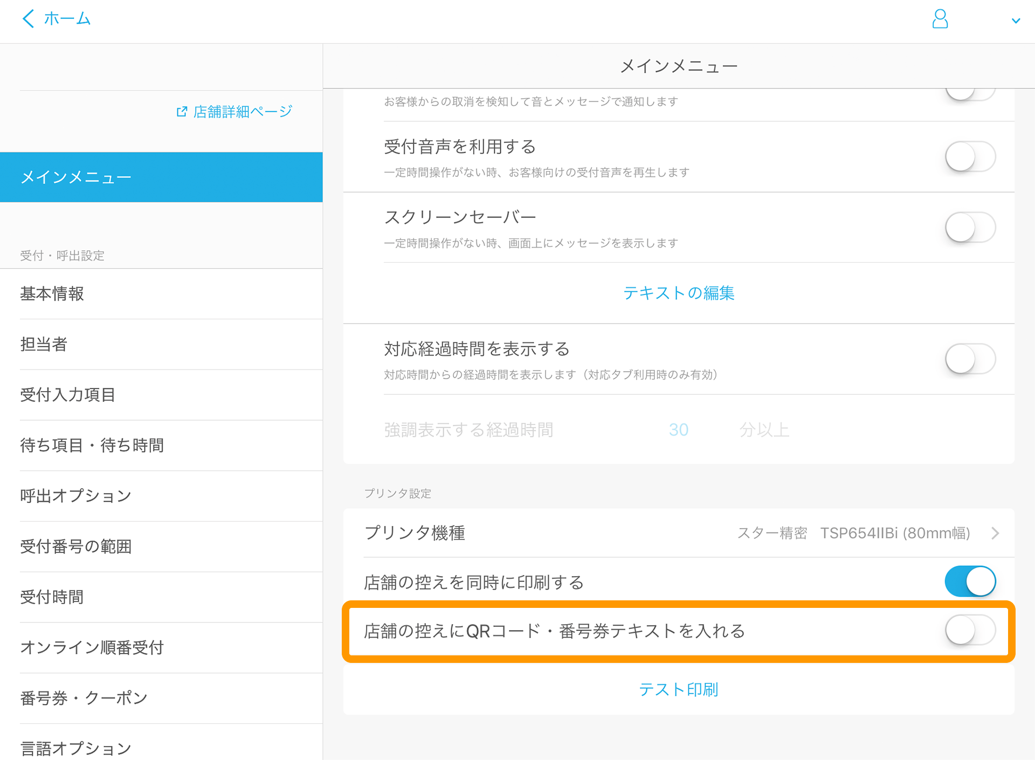Screen dimensions: 1035x760
Task: Click テキストの編集 link
Action: (679, 293)
